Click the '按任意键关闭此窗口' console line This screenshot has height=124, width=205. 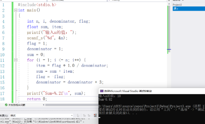[118, 113]
